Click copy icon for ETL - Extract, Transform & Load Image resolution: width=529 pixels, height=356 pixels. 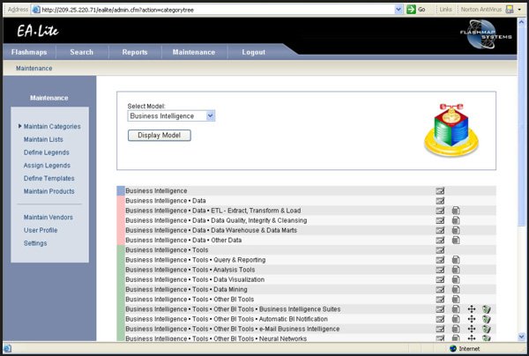456,211
